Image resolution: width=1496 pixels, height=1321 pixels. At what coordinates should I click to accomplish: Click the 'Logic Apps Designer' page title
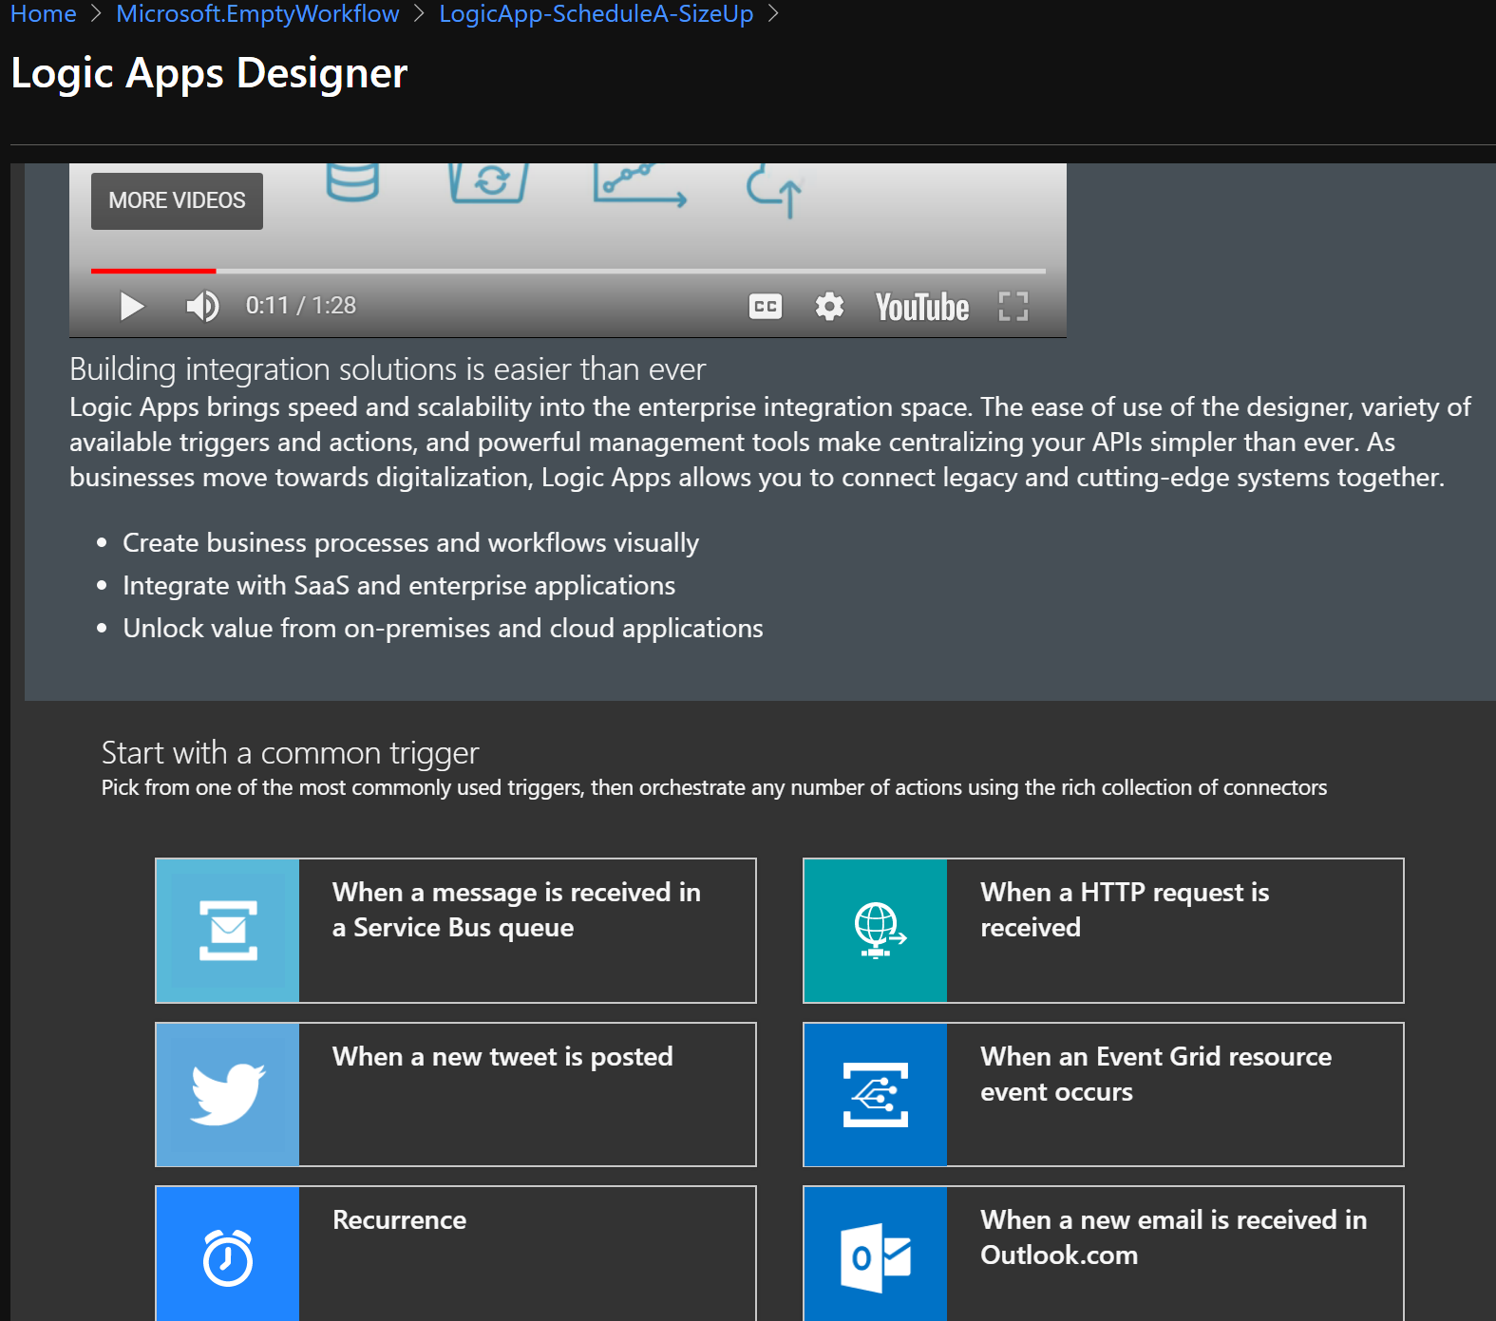pos(209,73)
